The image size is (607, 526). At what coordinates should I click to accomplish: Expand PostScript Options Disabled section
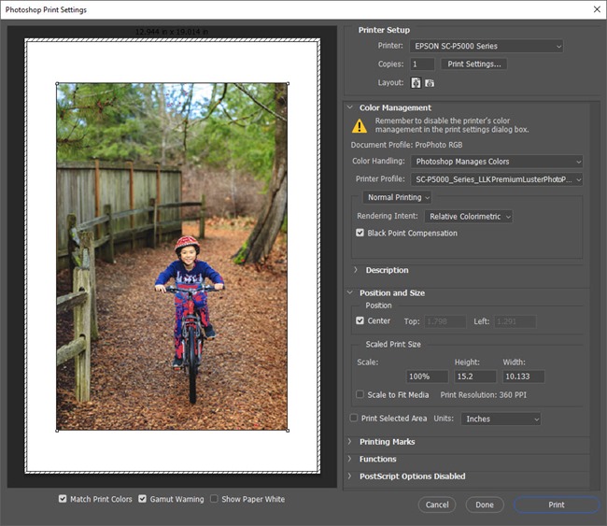pos(350,476)
